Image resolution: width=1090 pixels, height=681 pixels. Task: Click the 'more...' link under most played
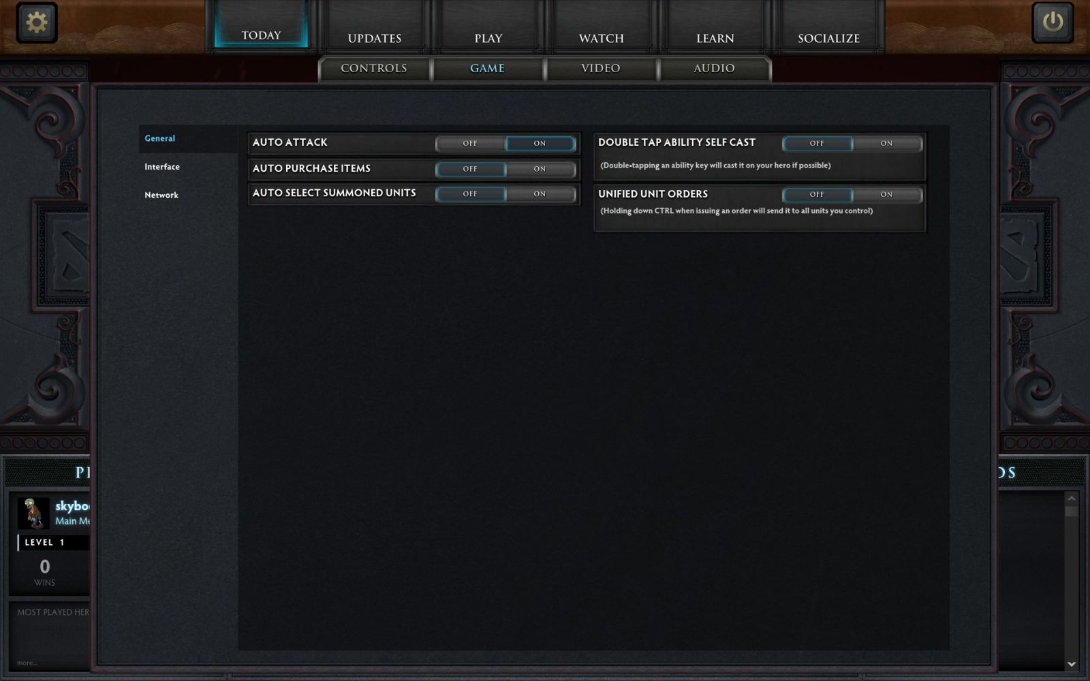point(27,663)
